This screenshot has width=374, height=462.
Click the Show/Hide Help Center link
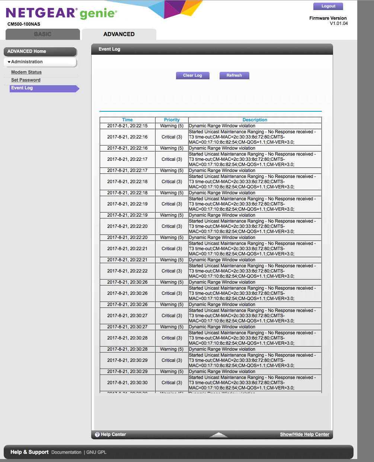coord(304,434)
